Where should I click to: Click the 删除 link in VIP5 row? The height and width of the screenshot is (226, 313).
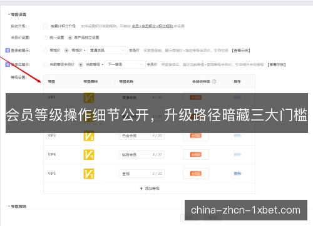click(237, 174)
